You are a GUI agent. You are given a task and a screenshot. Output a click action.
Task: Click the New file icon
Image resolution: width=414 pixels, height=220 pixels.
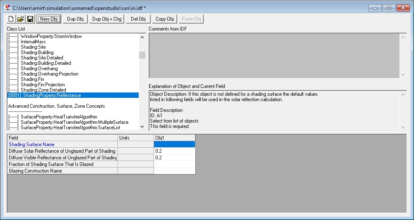[11, 19]
